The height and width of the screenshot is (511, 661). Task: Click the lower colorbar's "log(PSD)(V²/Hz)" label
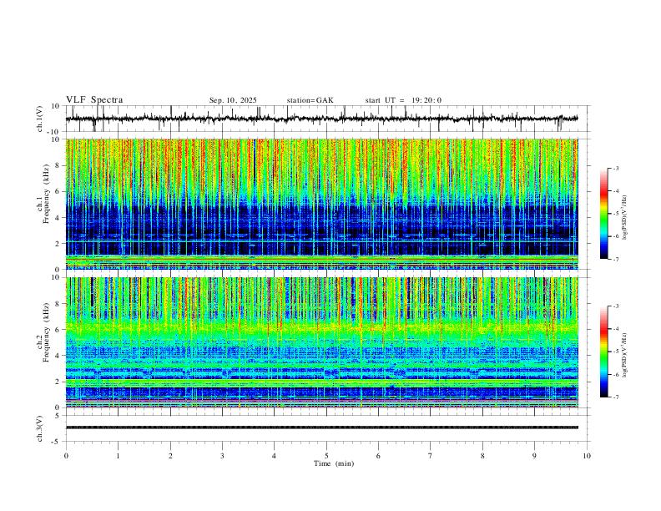coord(625,356)
